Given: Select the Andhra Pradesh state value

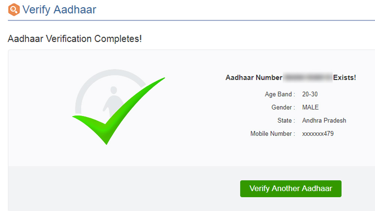Looking at the screenshot, I should [x=324, y=120].
